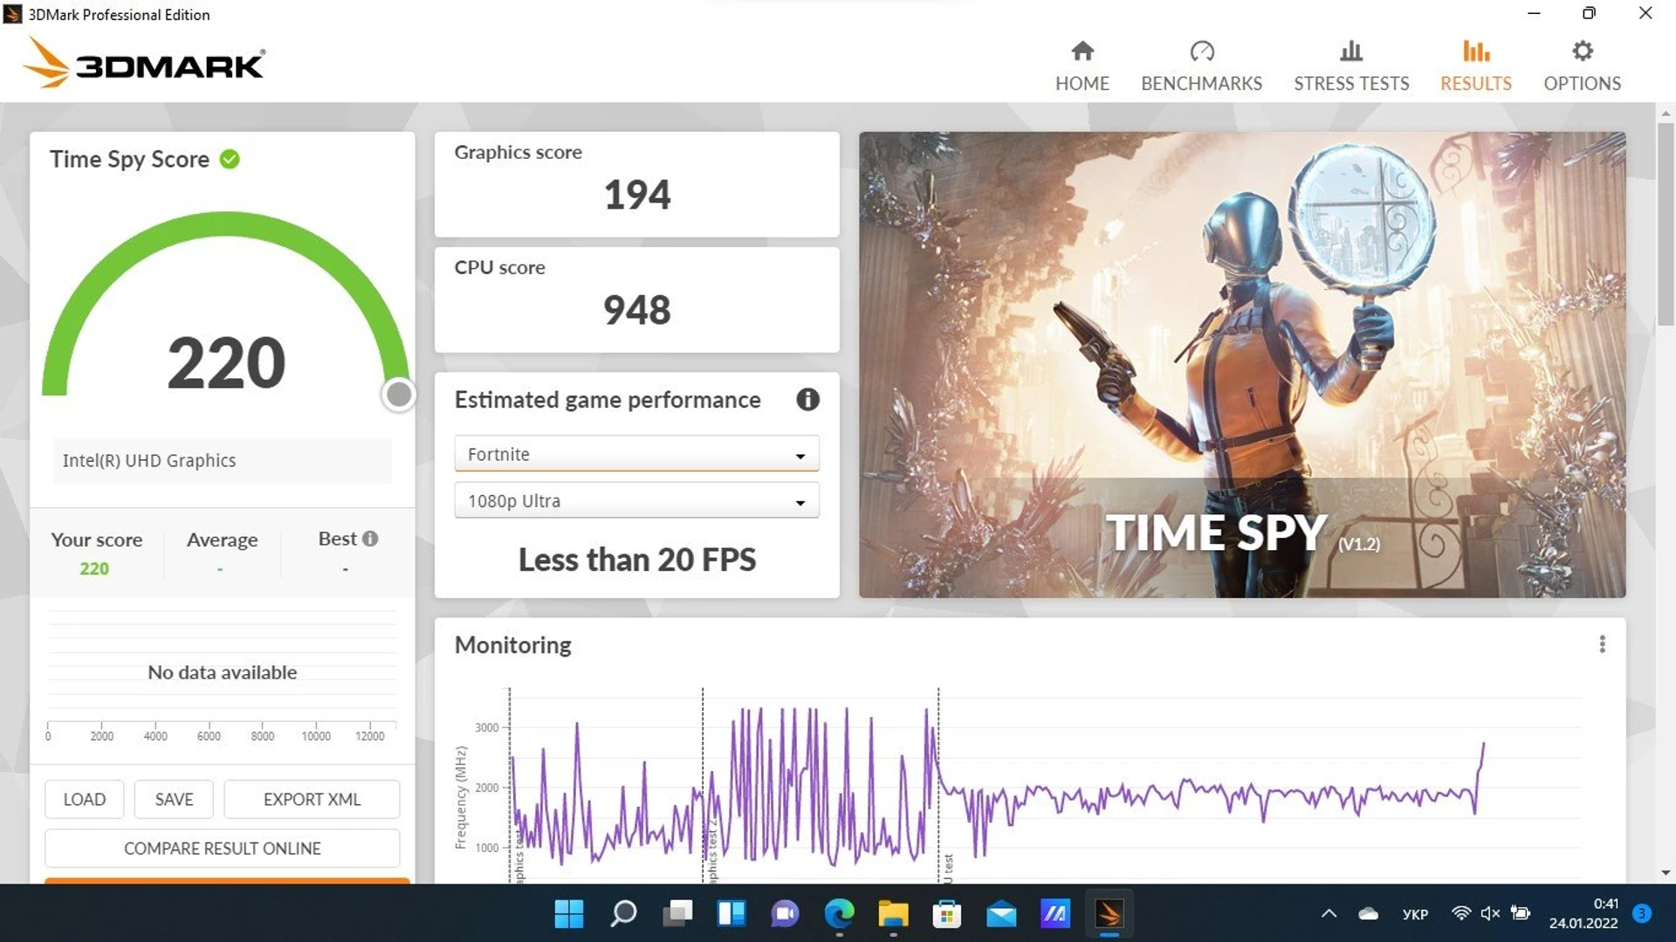Show info about estimated game performance
This screenshot has height=942, width=1676.
coord(807,399)
